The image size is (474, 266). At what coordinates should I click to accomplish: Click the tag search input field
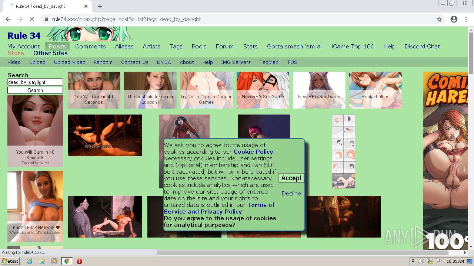[x=35, y=82]
